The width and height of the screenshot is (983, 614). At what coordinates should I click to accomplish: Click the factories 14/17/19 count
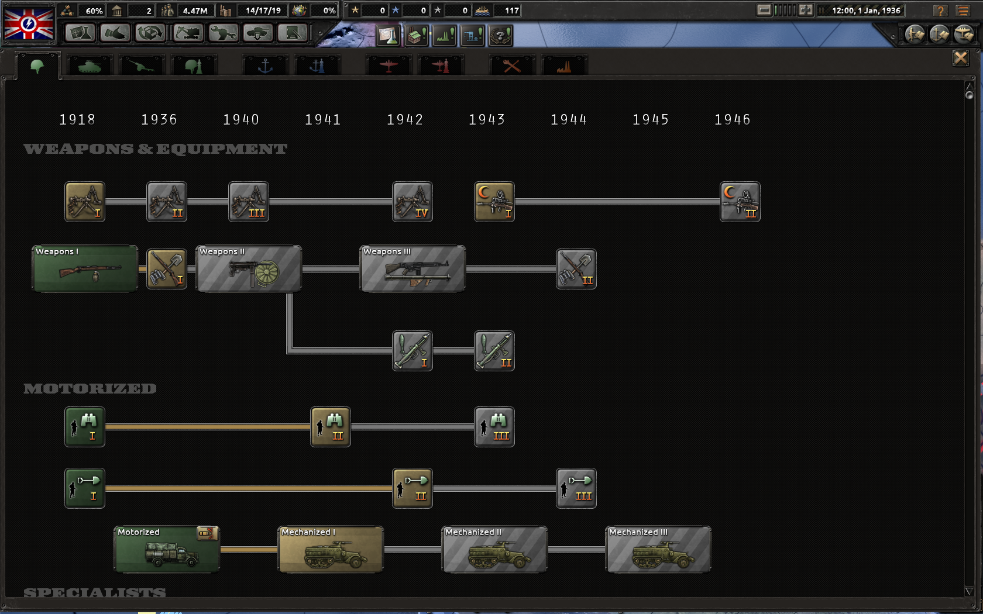pyautogui.click(x=263, y=11)
